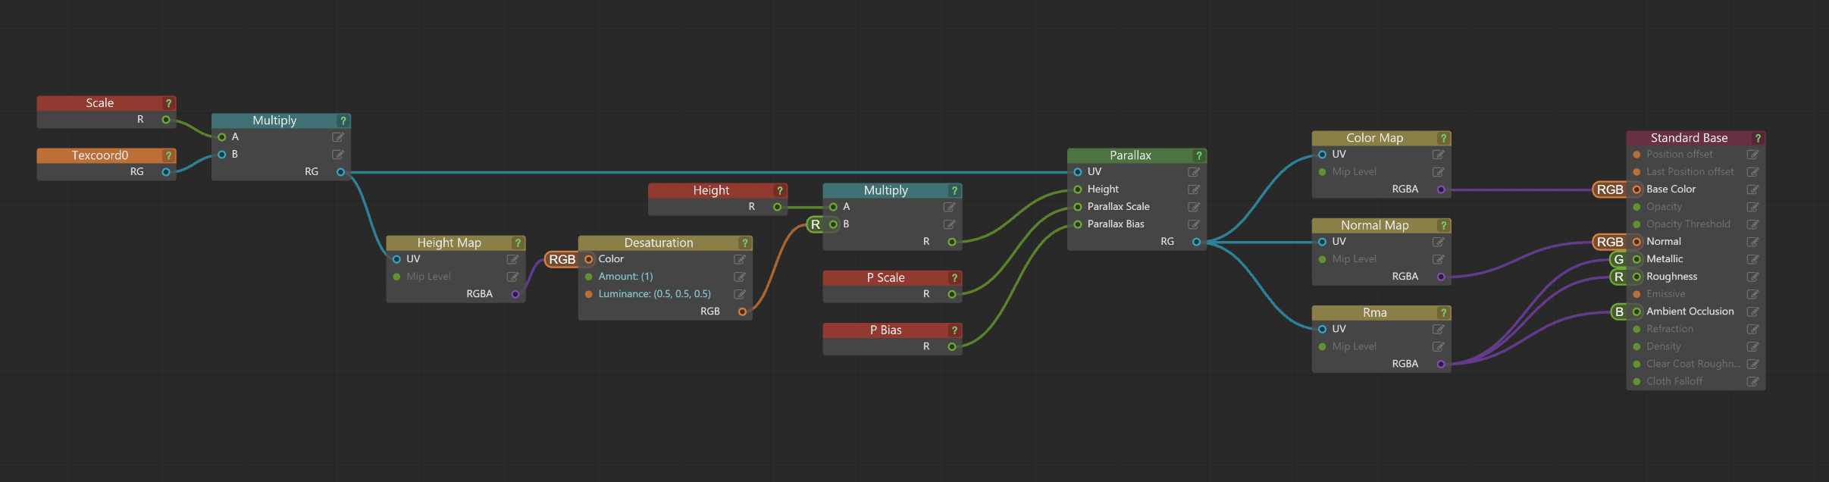The height and width of the screenshot is (482, 1829).
Task: Click the RGB swizzle tag on Desaturation Color
Action: tap(562, 259)
